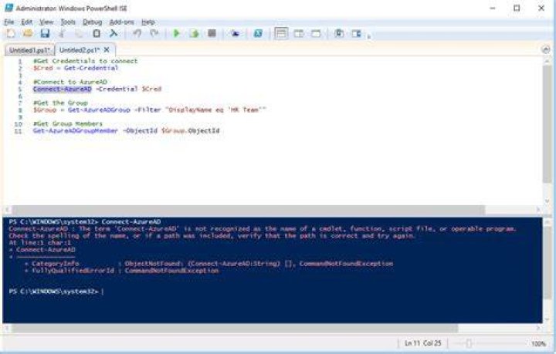
Task: Click comment #Get Group Members
Action: [x=68, y=123]
